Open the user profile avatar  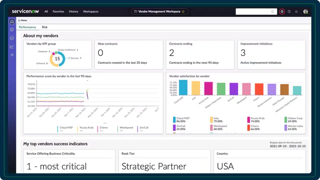pyautogui.click(x=306, y=12)
